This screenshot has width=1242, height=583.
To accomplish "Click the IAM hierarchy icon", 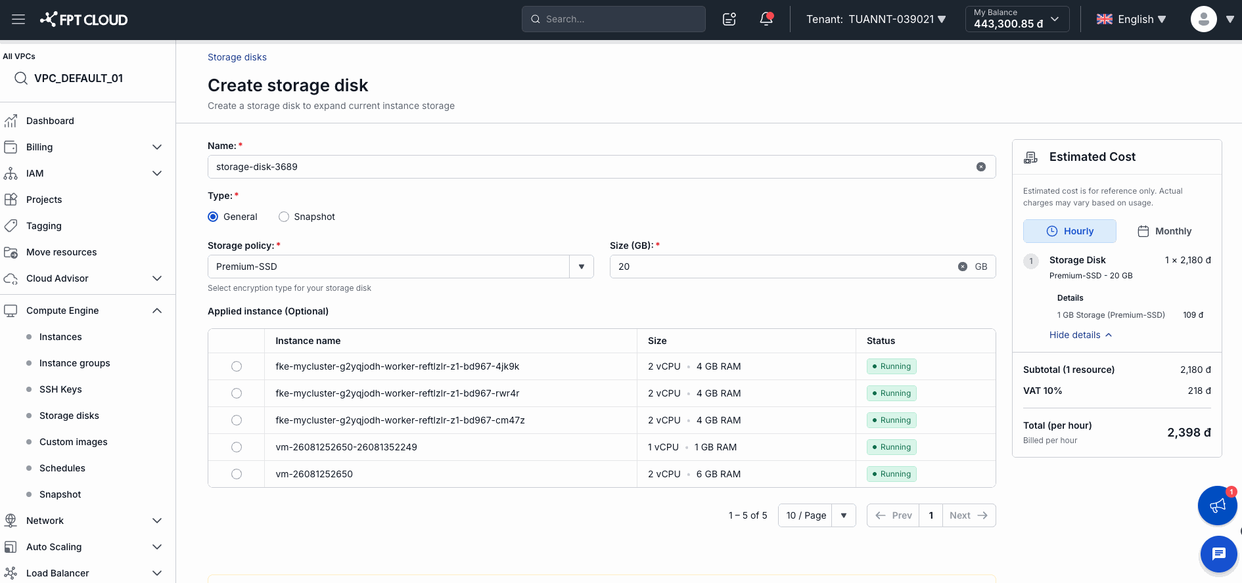I will click(11, 173).
